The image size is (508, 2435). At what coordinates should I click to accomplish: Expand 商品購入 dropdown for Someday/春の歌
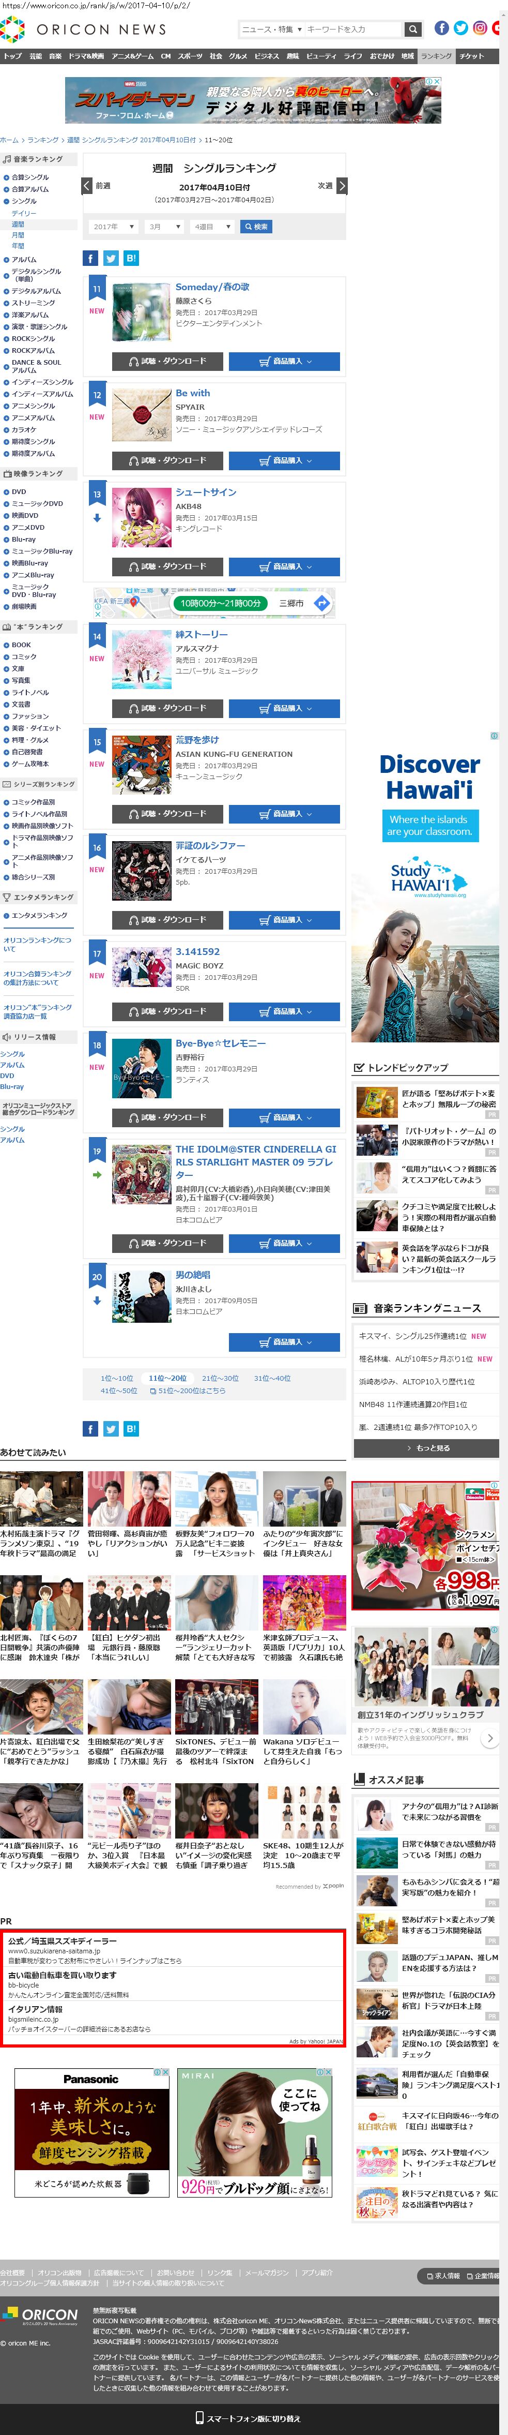click(284, 361)
